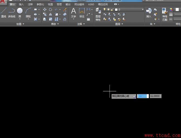This screenshot has height=138, width=181.
Task: Toggle layer 0 padlock lock state
Action: 112,9
